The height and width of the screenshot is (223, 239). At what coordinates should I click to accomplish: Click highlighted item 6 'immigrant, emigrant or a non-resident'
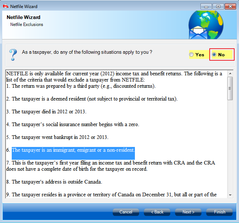(73, 150)
